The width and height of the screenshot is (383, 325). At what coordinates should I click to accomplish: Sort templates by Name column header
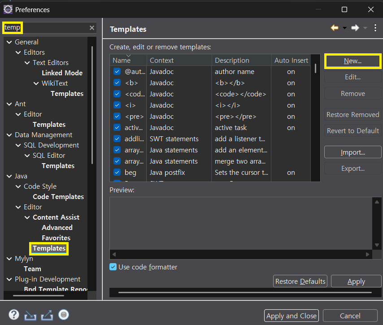coord(128,61)
